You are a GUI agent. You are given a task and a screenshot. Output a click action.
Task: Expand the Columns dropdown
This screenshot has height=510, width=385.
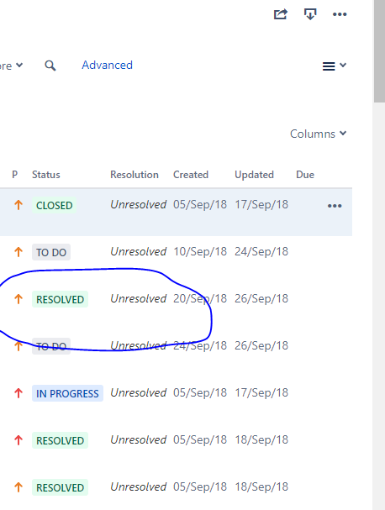318,134
